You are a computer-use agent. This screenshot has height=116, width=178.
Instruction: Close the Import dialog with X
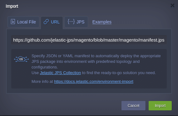point(172,5)
